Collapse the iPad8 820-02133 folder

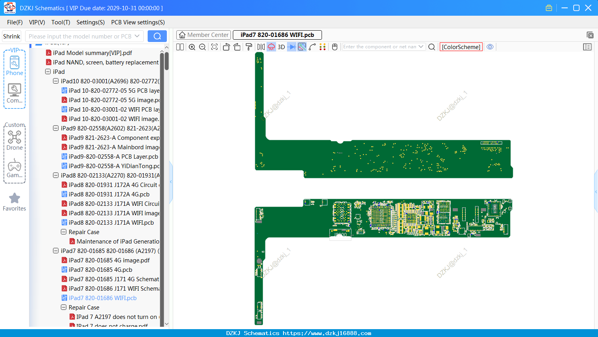56,175
